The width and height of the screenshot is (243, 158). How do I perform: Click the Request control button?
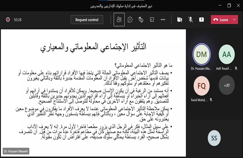point(87,20)
